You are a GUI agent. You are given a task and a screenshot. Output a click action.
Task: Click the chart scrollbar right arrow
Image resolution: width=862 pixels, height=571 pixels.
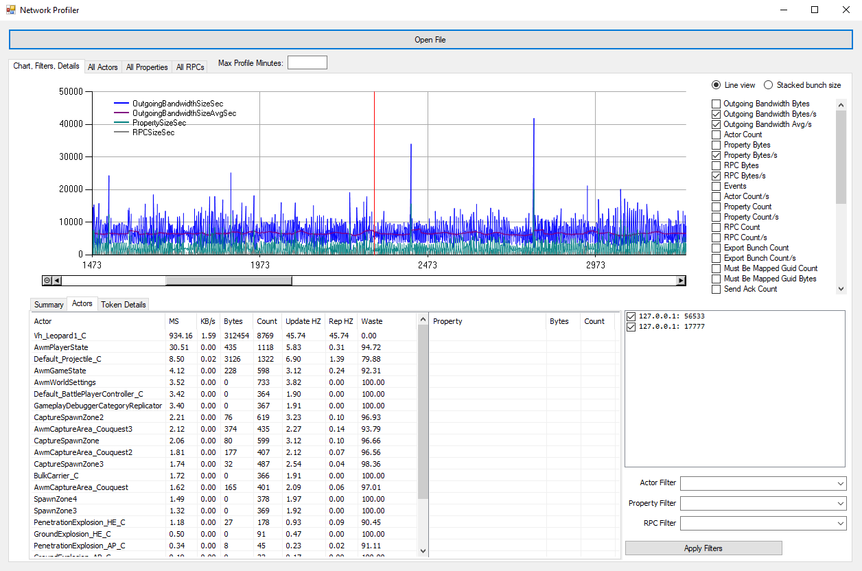681,280
